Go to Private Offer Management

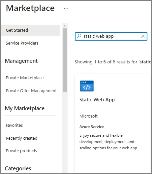coord(31,91)
